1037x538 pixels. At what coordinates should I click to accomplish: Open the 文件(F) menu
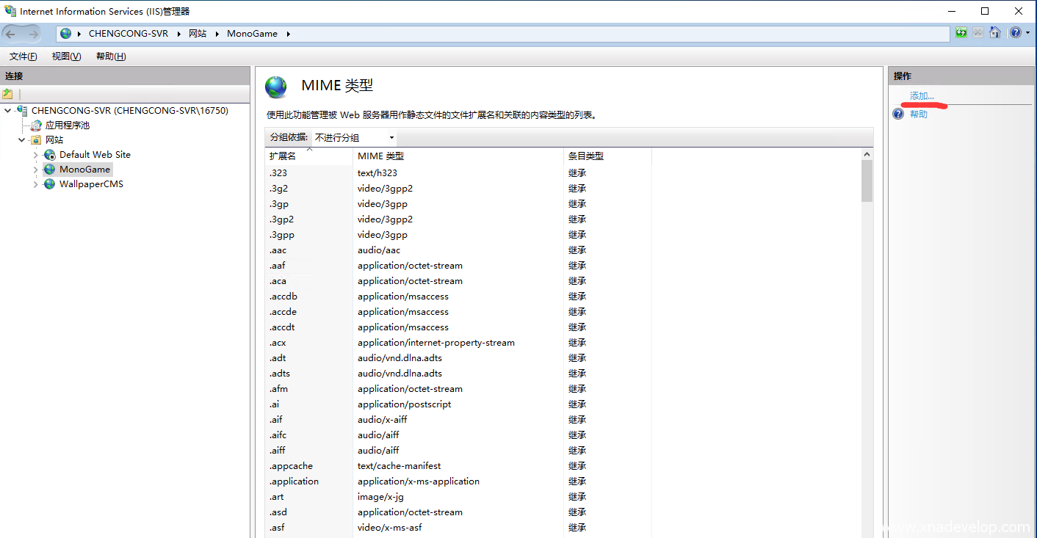23,57
